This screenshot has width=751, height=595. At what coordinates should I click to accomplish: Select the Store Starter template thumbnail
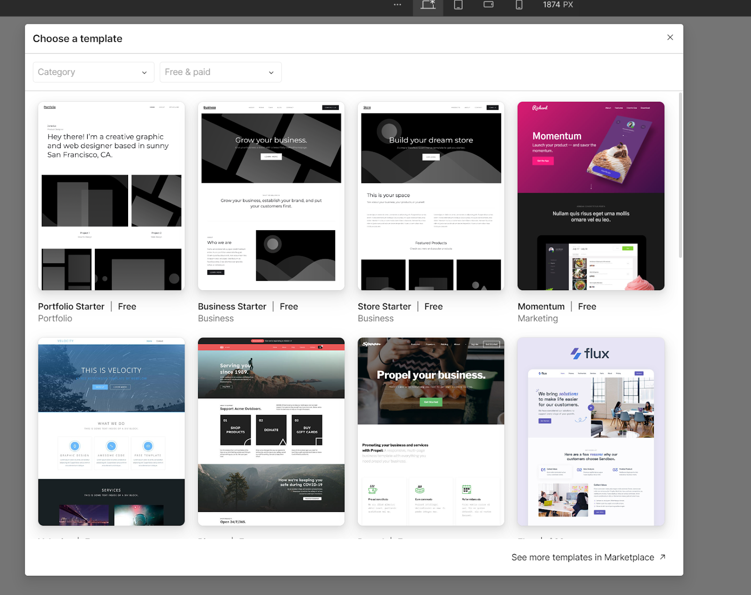[431, 196]
